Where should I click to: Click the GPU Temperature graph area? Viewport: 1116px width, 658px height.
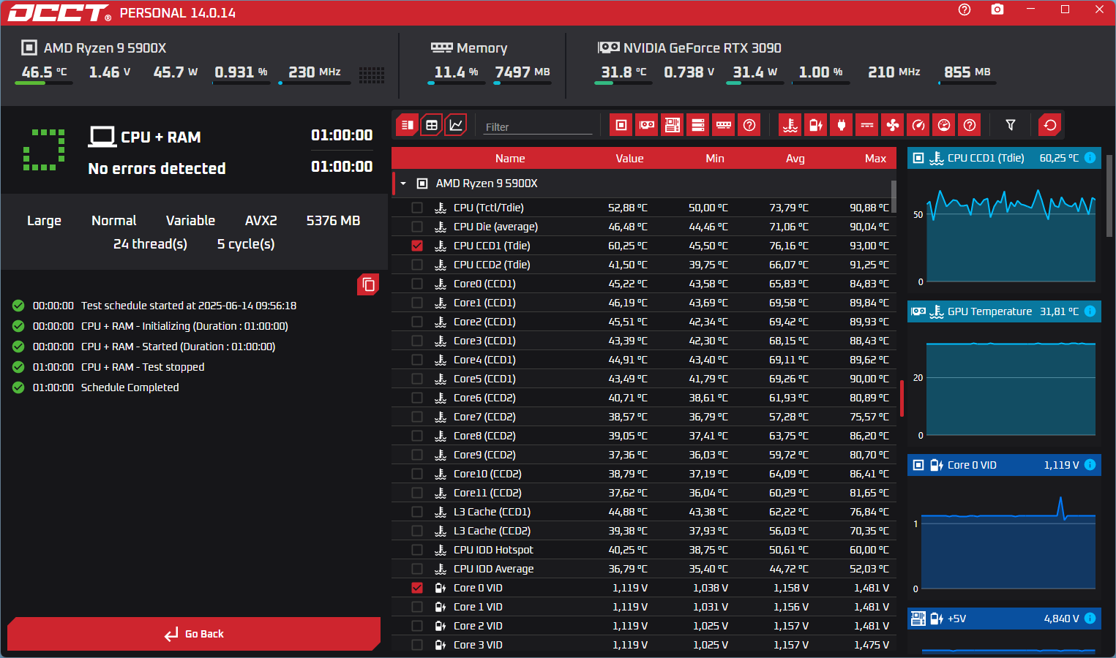(x=1011, y=387)
